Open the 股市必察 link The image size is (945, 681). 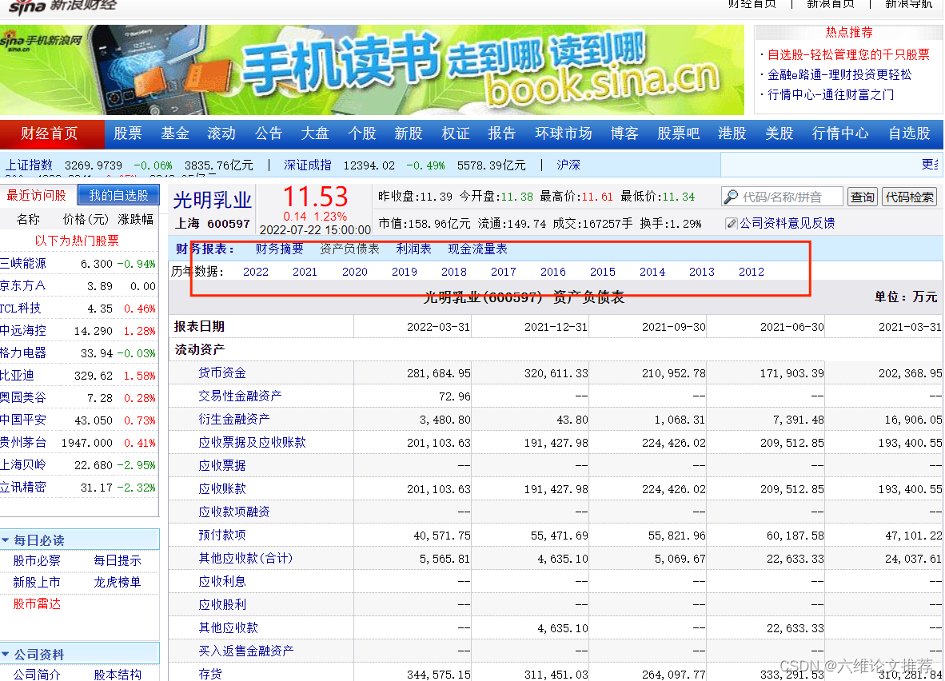[x=37, y=560]
